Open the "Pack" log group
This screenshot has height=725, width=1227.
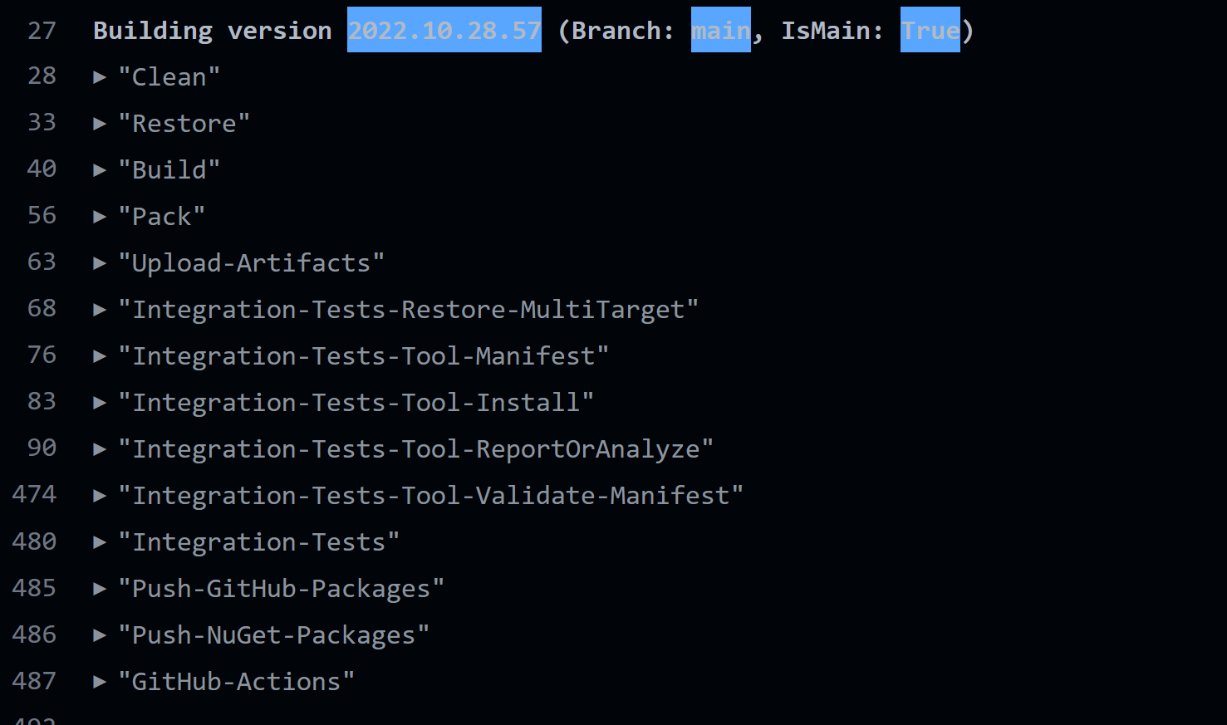pos(100,217)
